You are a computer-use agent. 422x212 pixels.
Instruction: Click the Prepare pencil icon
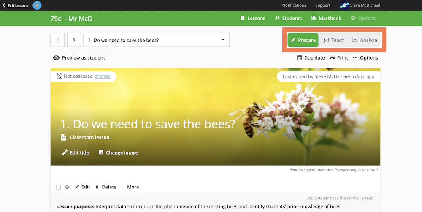[293, 40]
